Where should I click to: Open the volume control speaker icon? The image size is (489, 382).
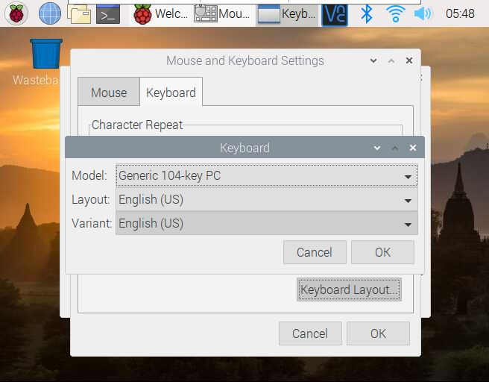[x=423, y=13]
